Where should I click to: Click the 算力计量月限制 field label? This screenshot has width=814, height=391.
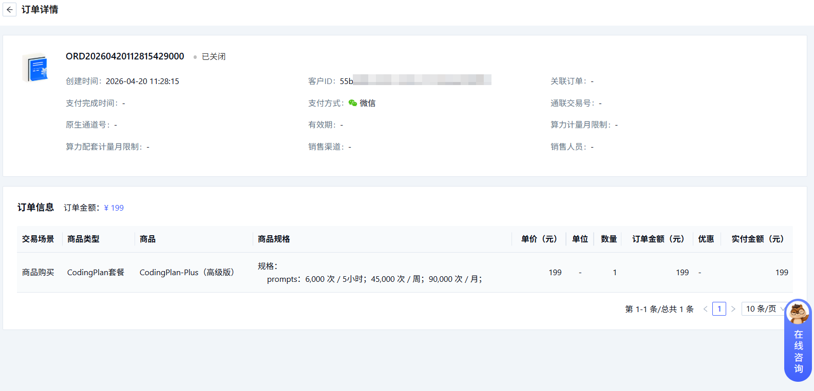[581, 125]
